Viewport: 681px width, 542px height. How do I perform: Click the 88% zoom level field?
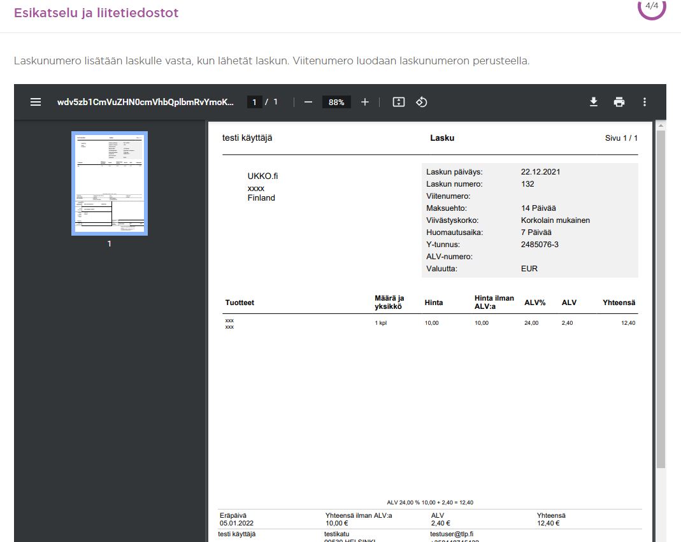[336, 102]
